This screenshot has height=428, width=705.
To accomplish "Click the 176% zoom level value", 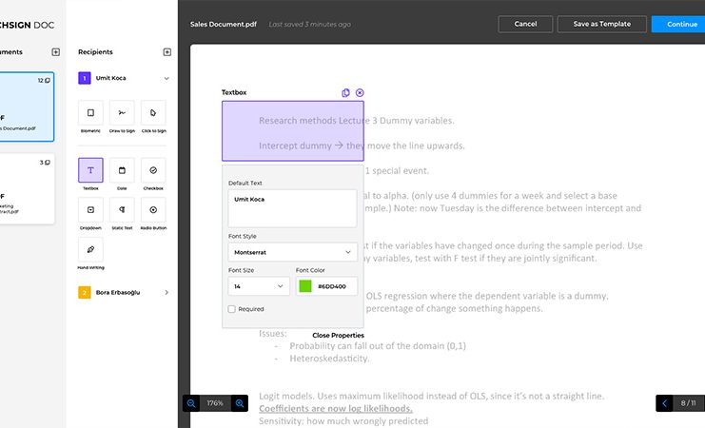I will 215,403.
